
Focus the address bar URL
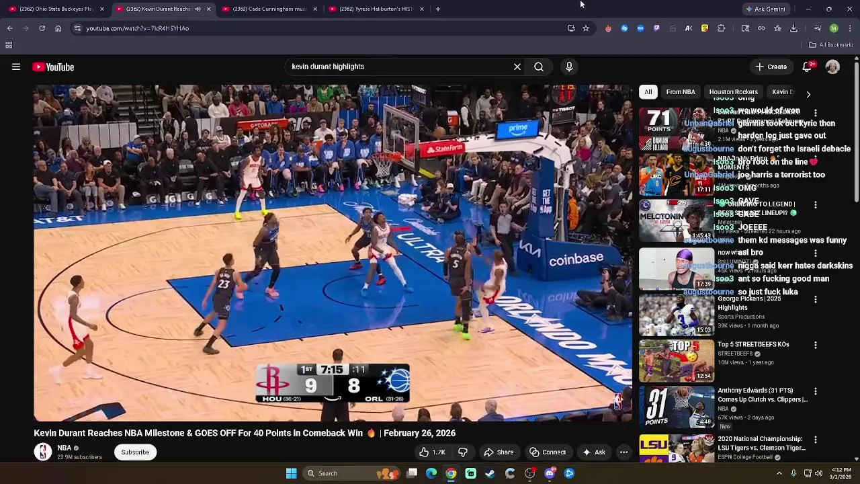click(x=137, y=28)
